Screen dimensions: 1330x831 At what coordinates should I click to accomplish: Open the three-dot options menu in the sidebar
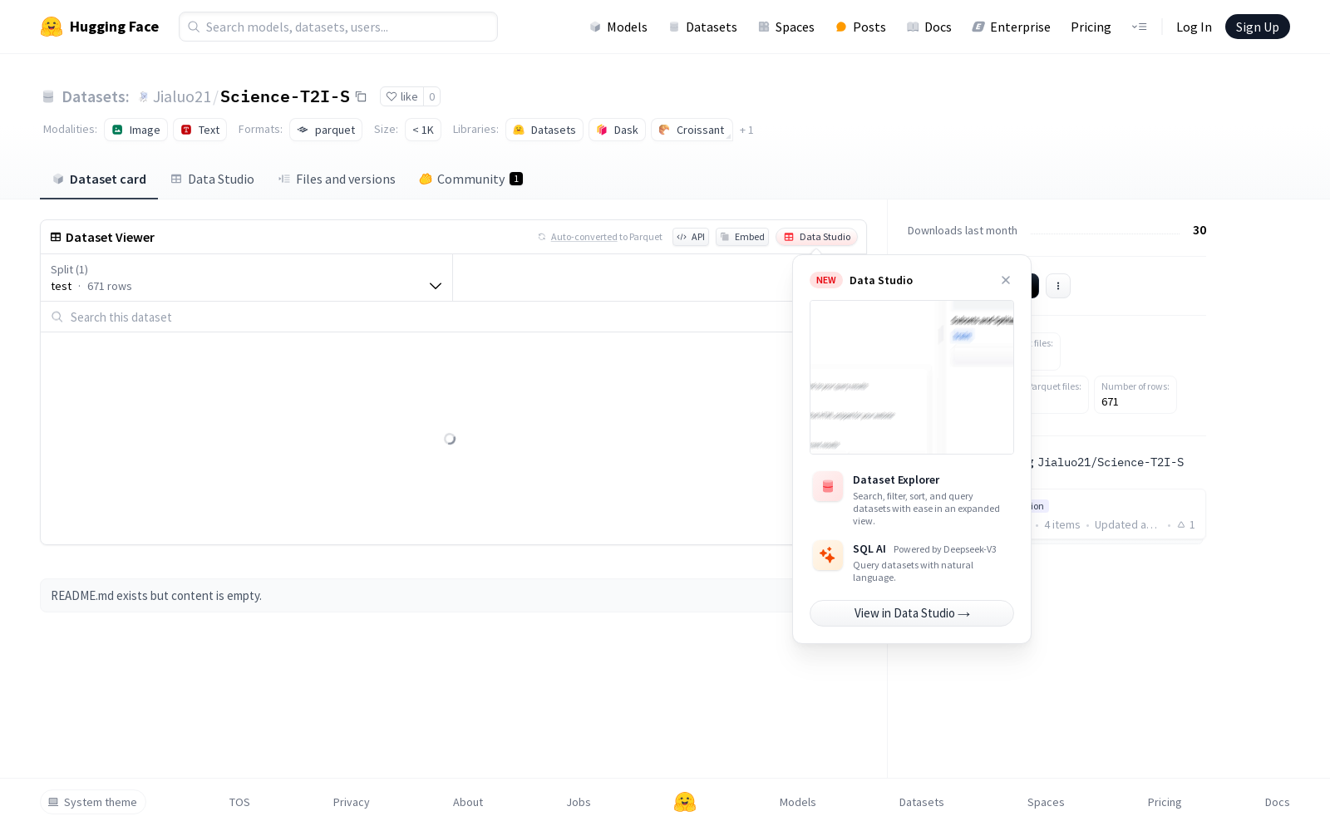point(1058,286)
